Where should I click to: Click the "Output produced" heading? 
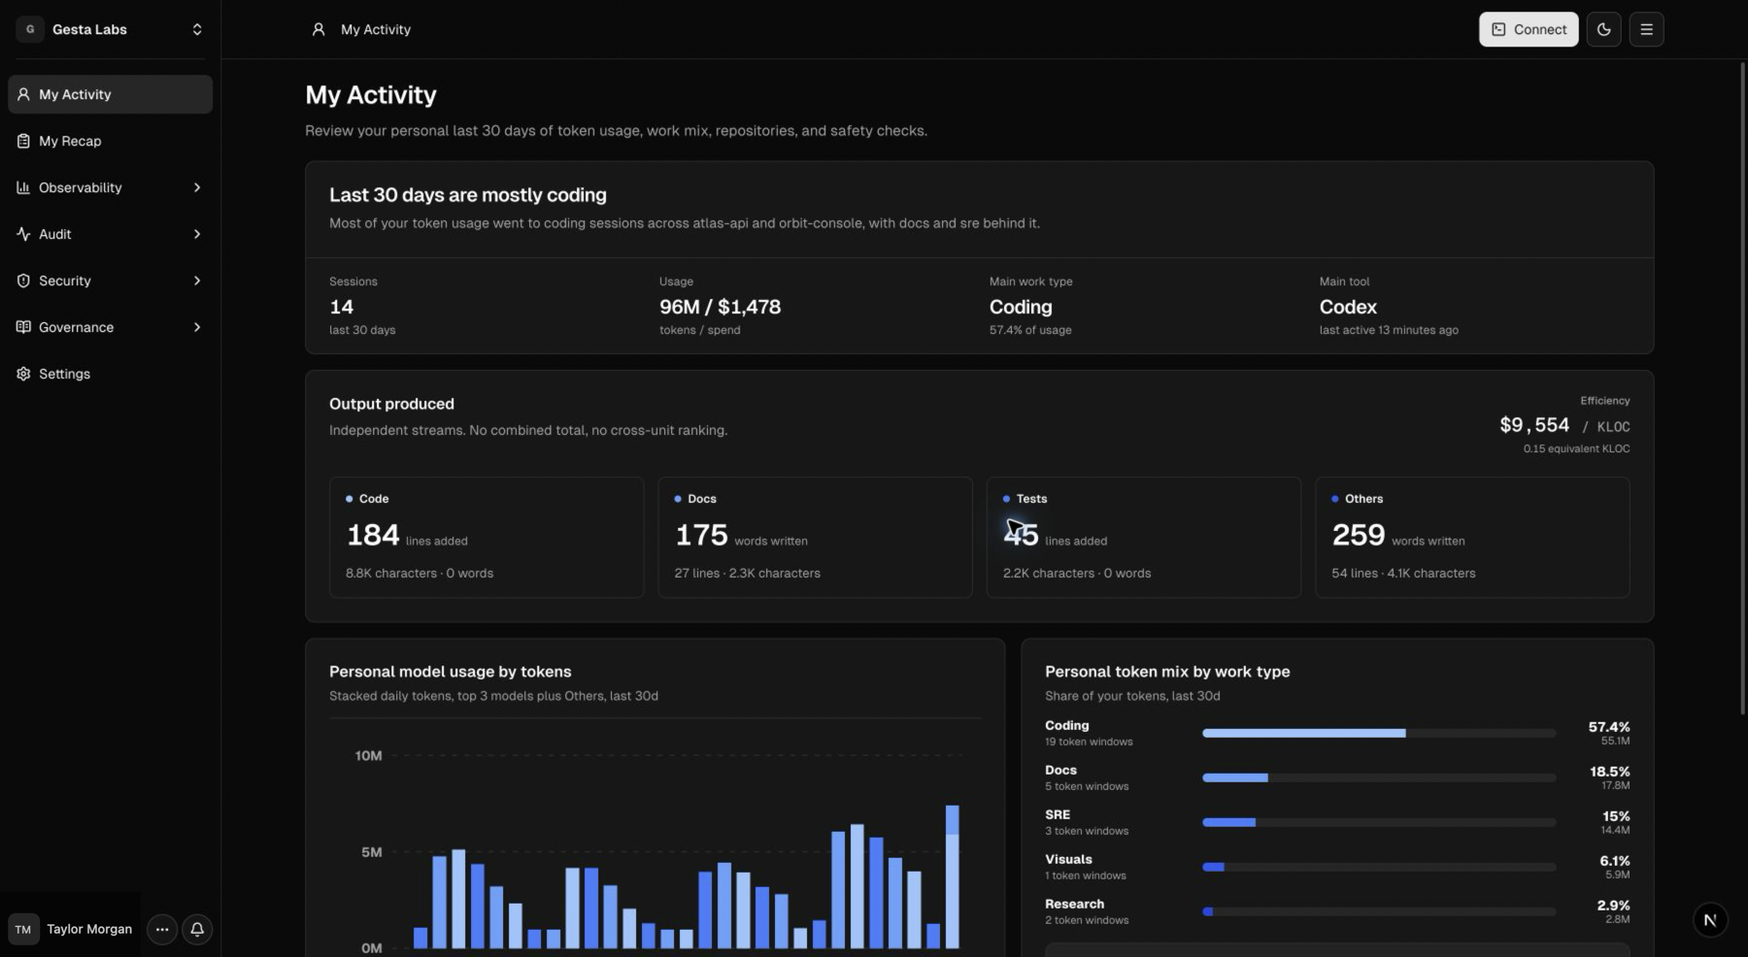(391, 404)
